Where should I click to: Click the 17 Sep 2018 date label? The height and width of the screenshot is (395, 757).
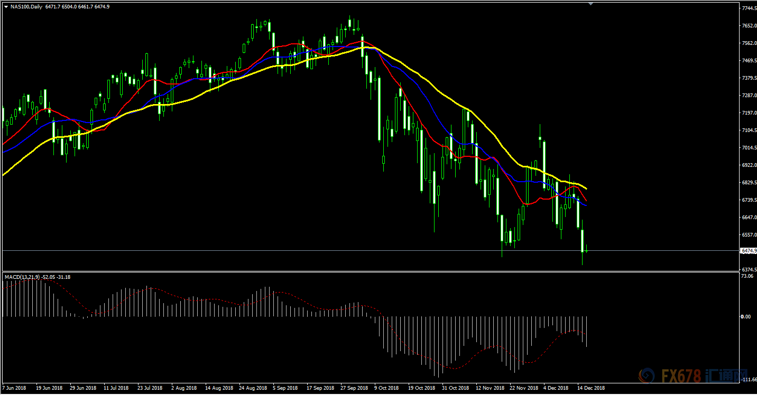click(x=320, y=388)
